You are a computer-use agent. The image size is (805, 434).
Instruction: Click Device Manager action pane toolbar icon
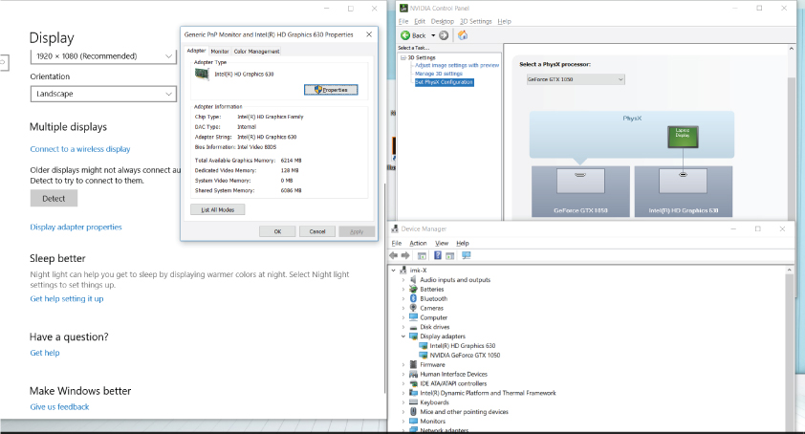pyautogui.click(x=449, y=255)
